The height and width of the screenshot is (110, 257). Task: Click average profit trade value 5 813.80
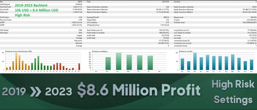coord(166,38)
